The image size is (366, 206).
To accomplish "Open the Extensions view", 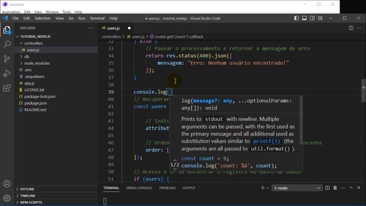I will click(x=7, y=88).
